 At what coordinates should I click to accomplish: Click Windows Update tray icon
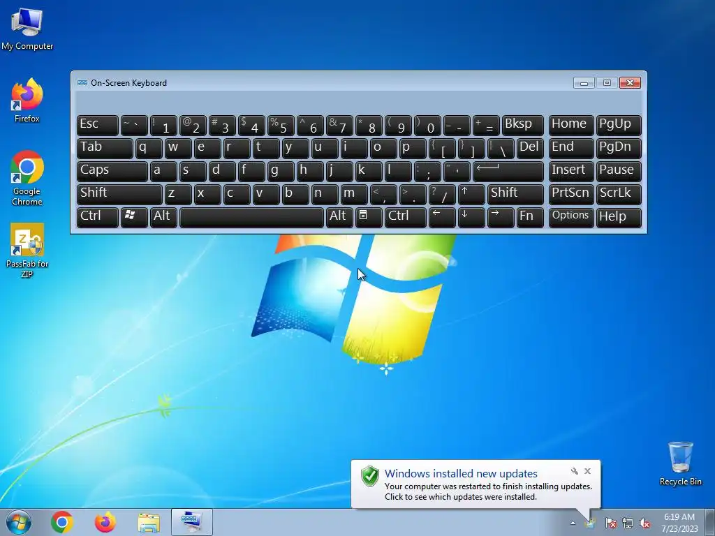[x=591, y=523]
